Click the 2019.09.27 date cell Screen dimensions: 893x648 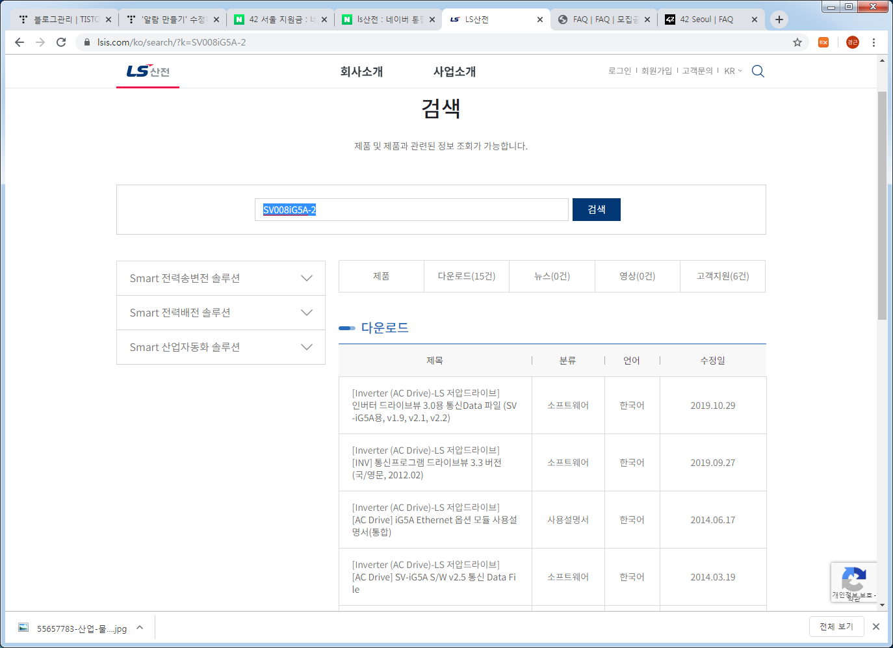(x=713, y=463)
